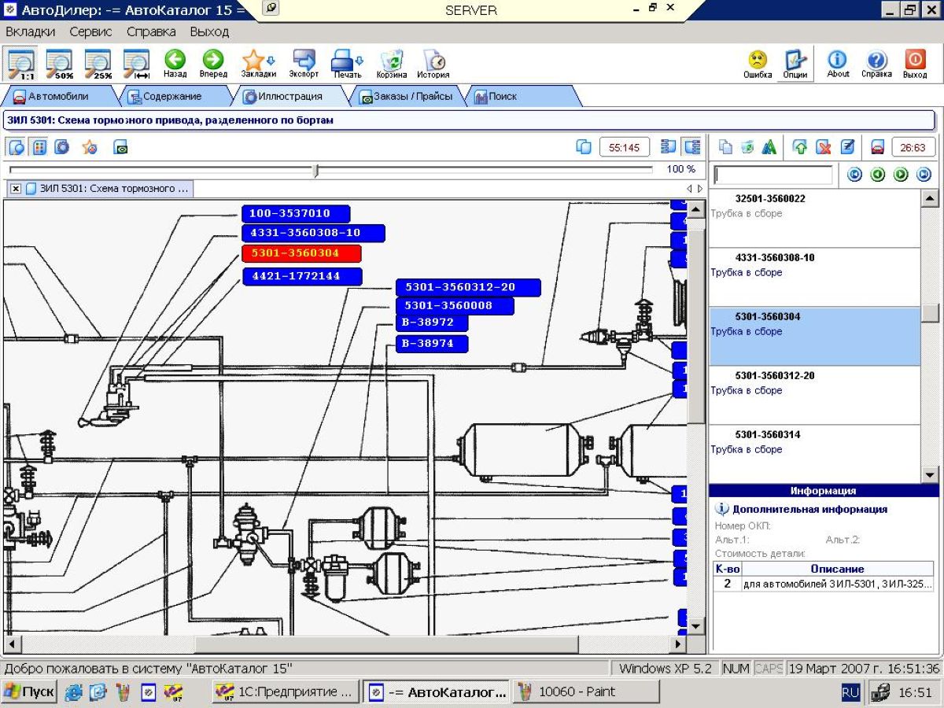Image resolution: width=944 pixels, height=708 pixels.
Task: Click the red Выход exit icon
Action: click(x=915, y=64)
